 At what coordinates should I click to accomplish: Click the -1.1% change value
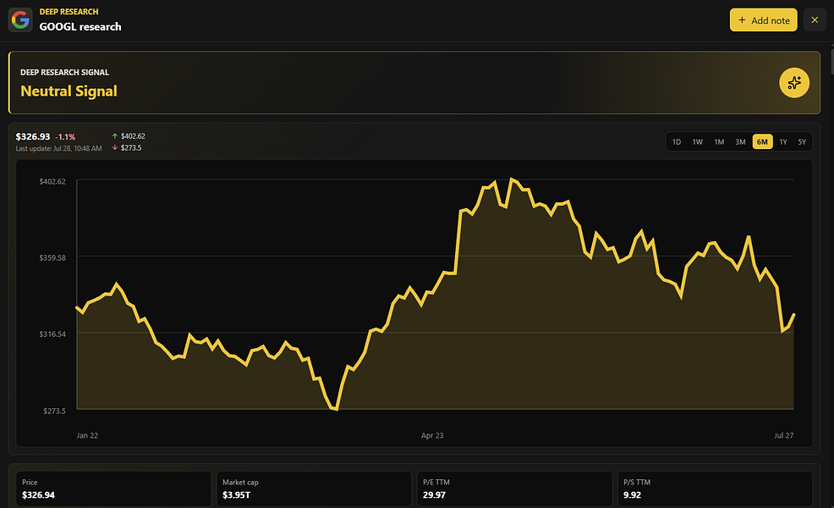coord(65,137)
